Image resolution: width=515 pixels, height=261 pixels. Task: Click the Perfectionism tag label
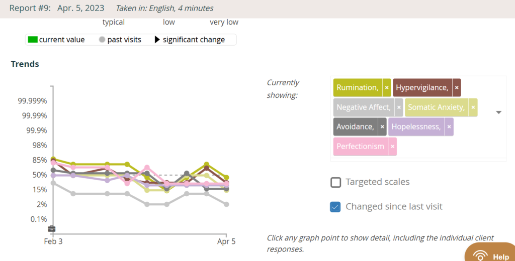(360, 146)
